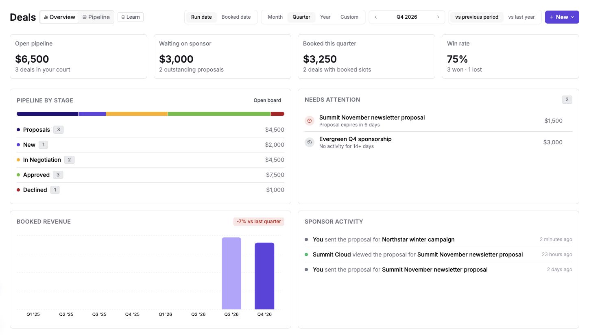Switch to the Overview tab
The width and height of the screenshot is (589, 335).
(59, 17)
